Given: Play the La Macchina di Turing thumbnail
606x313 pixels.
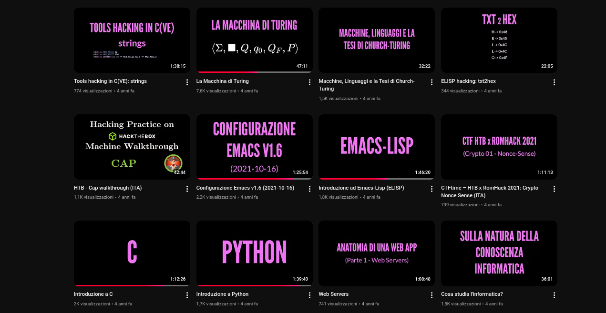Looking at the screenshot, I should [255, 40].
